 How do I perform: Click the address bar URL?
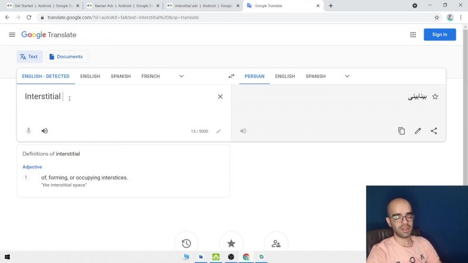[x=123, y=18]
